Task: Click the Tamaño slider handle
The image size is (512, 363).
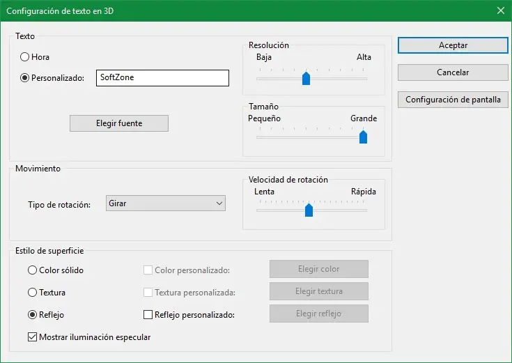Action: click(363, 137)
